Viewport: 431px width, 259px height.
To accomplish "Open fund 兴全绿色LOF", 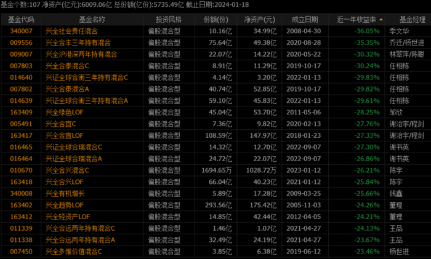I will [64, 113].
